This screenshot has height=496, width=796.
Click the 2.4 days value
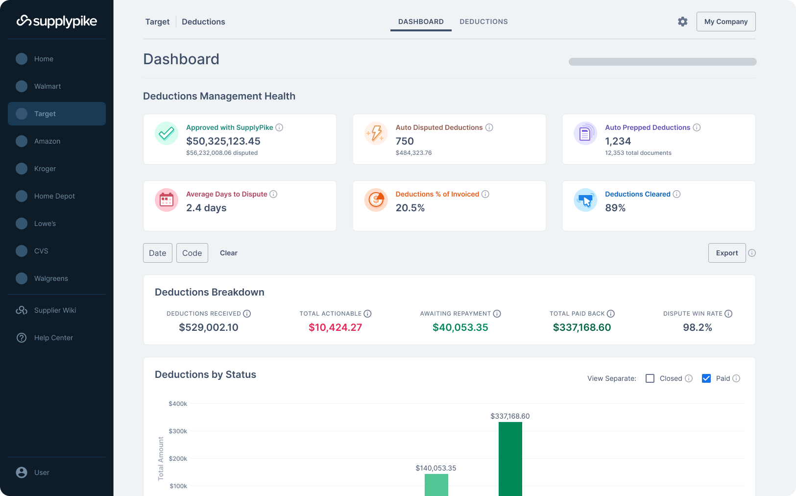[x=206, y=208]
